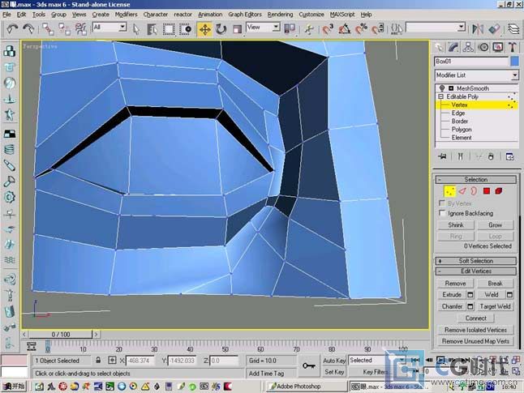Image resolution: width=524 pixels, height=393 pixels.
Task: Select the Border sub-object level
Action: pos(460,122)
